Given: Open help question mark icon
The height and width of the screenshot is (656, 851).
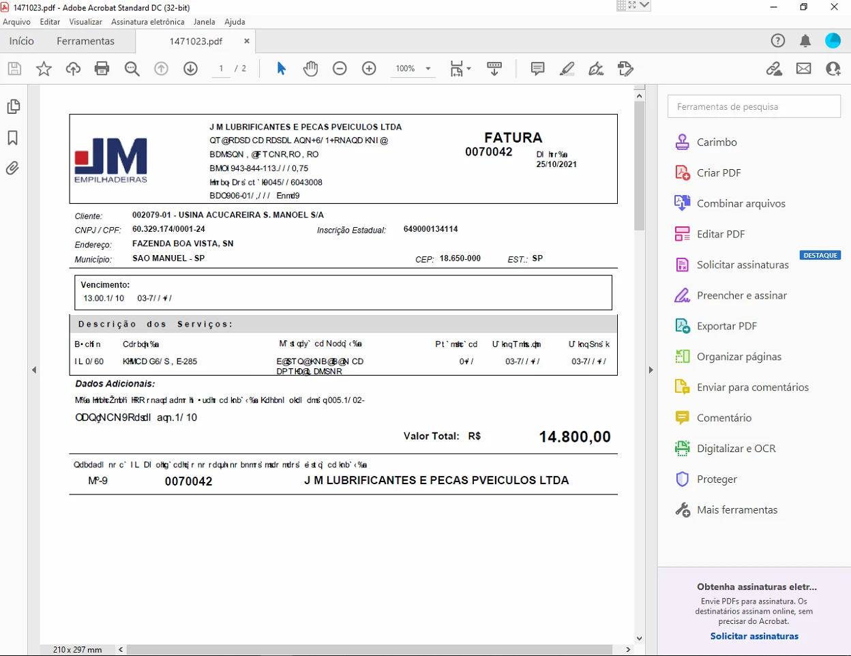Looking at the screenshot, I should click(x=778, y=41).
